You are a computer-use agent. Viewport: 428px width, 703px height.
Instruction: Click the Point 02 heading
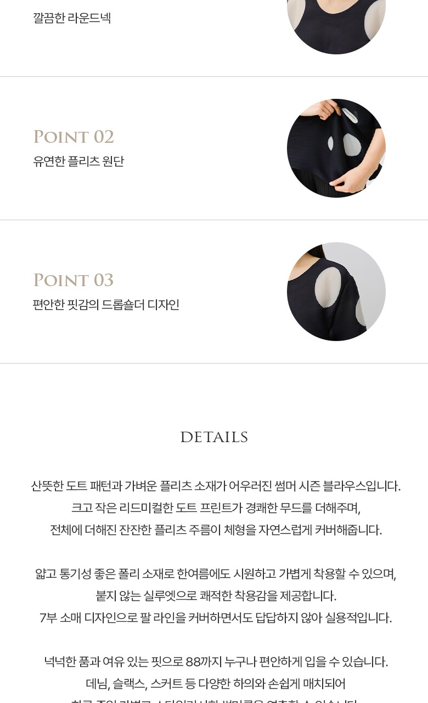coord(74,137)
